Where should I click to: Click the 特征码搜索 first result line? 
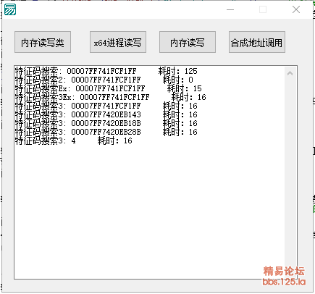[106, 71]
